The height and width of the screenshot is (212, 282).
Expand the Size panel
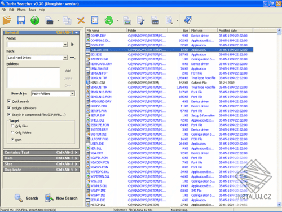coord(41,164)
